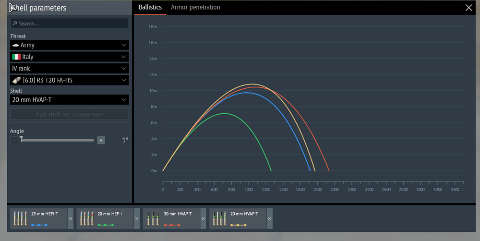
Task: Decrease angle with the minus button
Action: click(14, 140)
